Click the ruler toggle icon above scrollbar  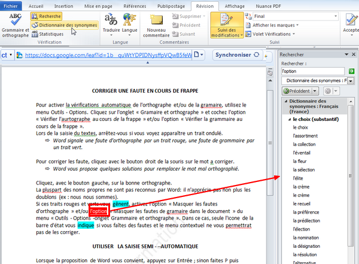coord(270,72)
